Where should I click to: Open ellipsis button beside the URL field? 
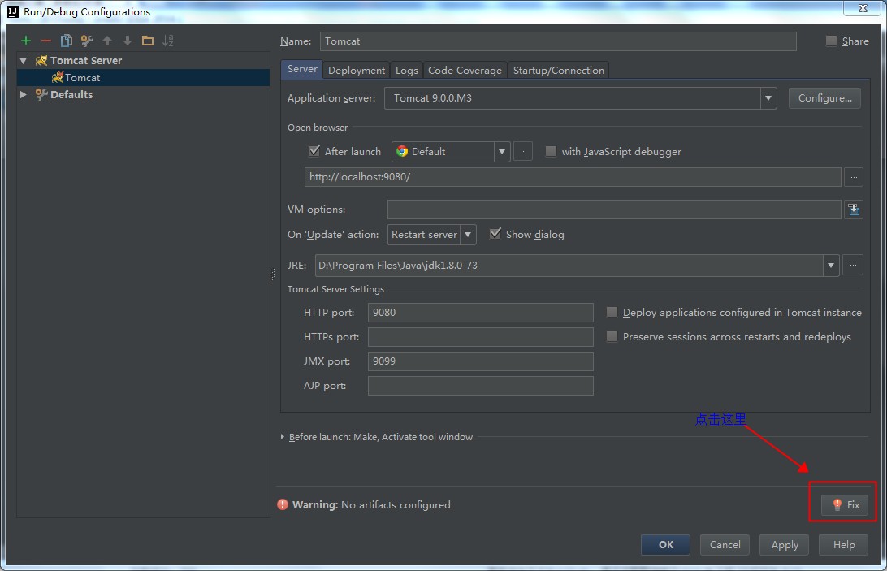[854, 177]
